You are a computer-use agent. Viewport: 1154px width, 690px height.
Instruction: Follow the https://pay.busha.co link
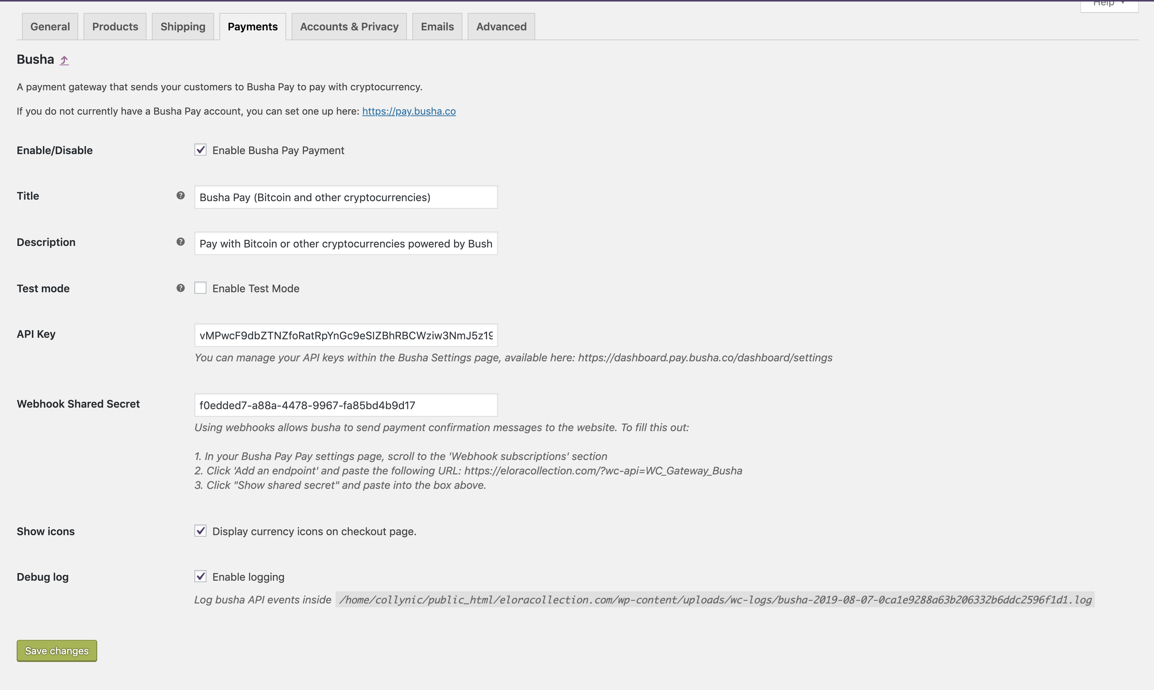(x=409, y=111)
